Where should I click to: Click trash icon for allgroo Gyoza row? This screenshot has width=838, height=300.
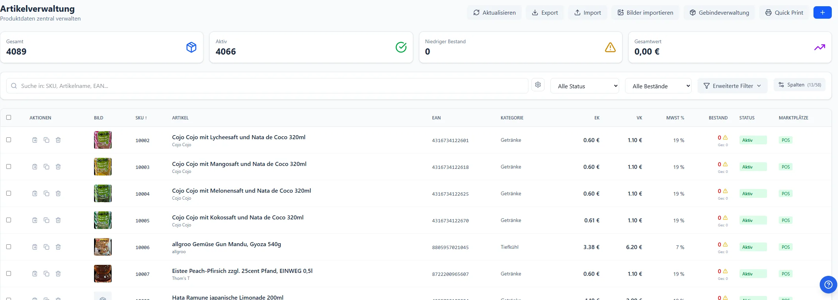tap(58, 247)
